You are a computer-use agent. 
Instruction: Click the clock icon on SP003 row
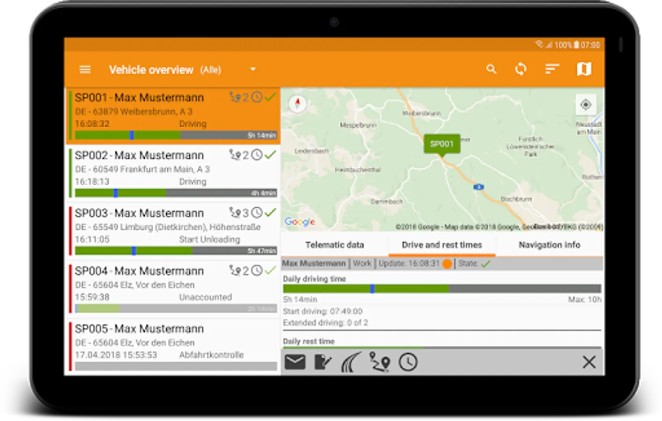(x=257, y=213)
